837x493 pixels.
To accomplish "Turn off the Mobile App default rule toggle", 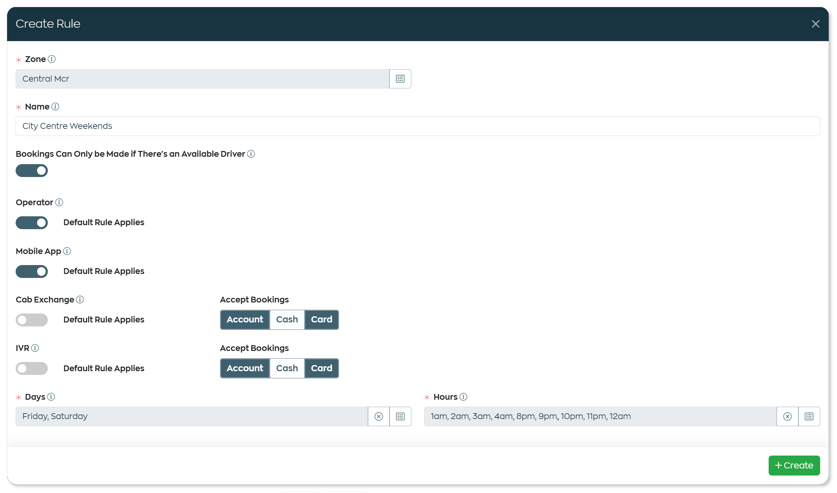I will click(x=32, y=271).
